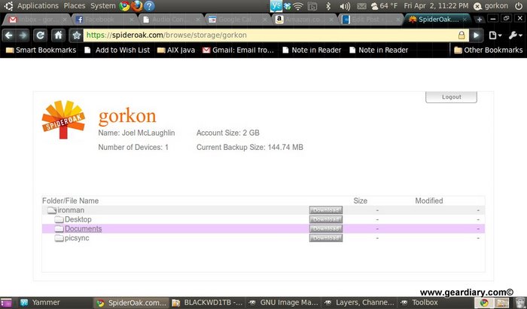
Task: Open the wrench tools menu dropdown
Action: tap(515, 35)
